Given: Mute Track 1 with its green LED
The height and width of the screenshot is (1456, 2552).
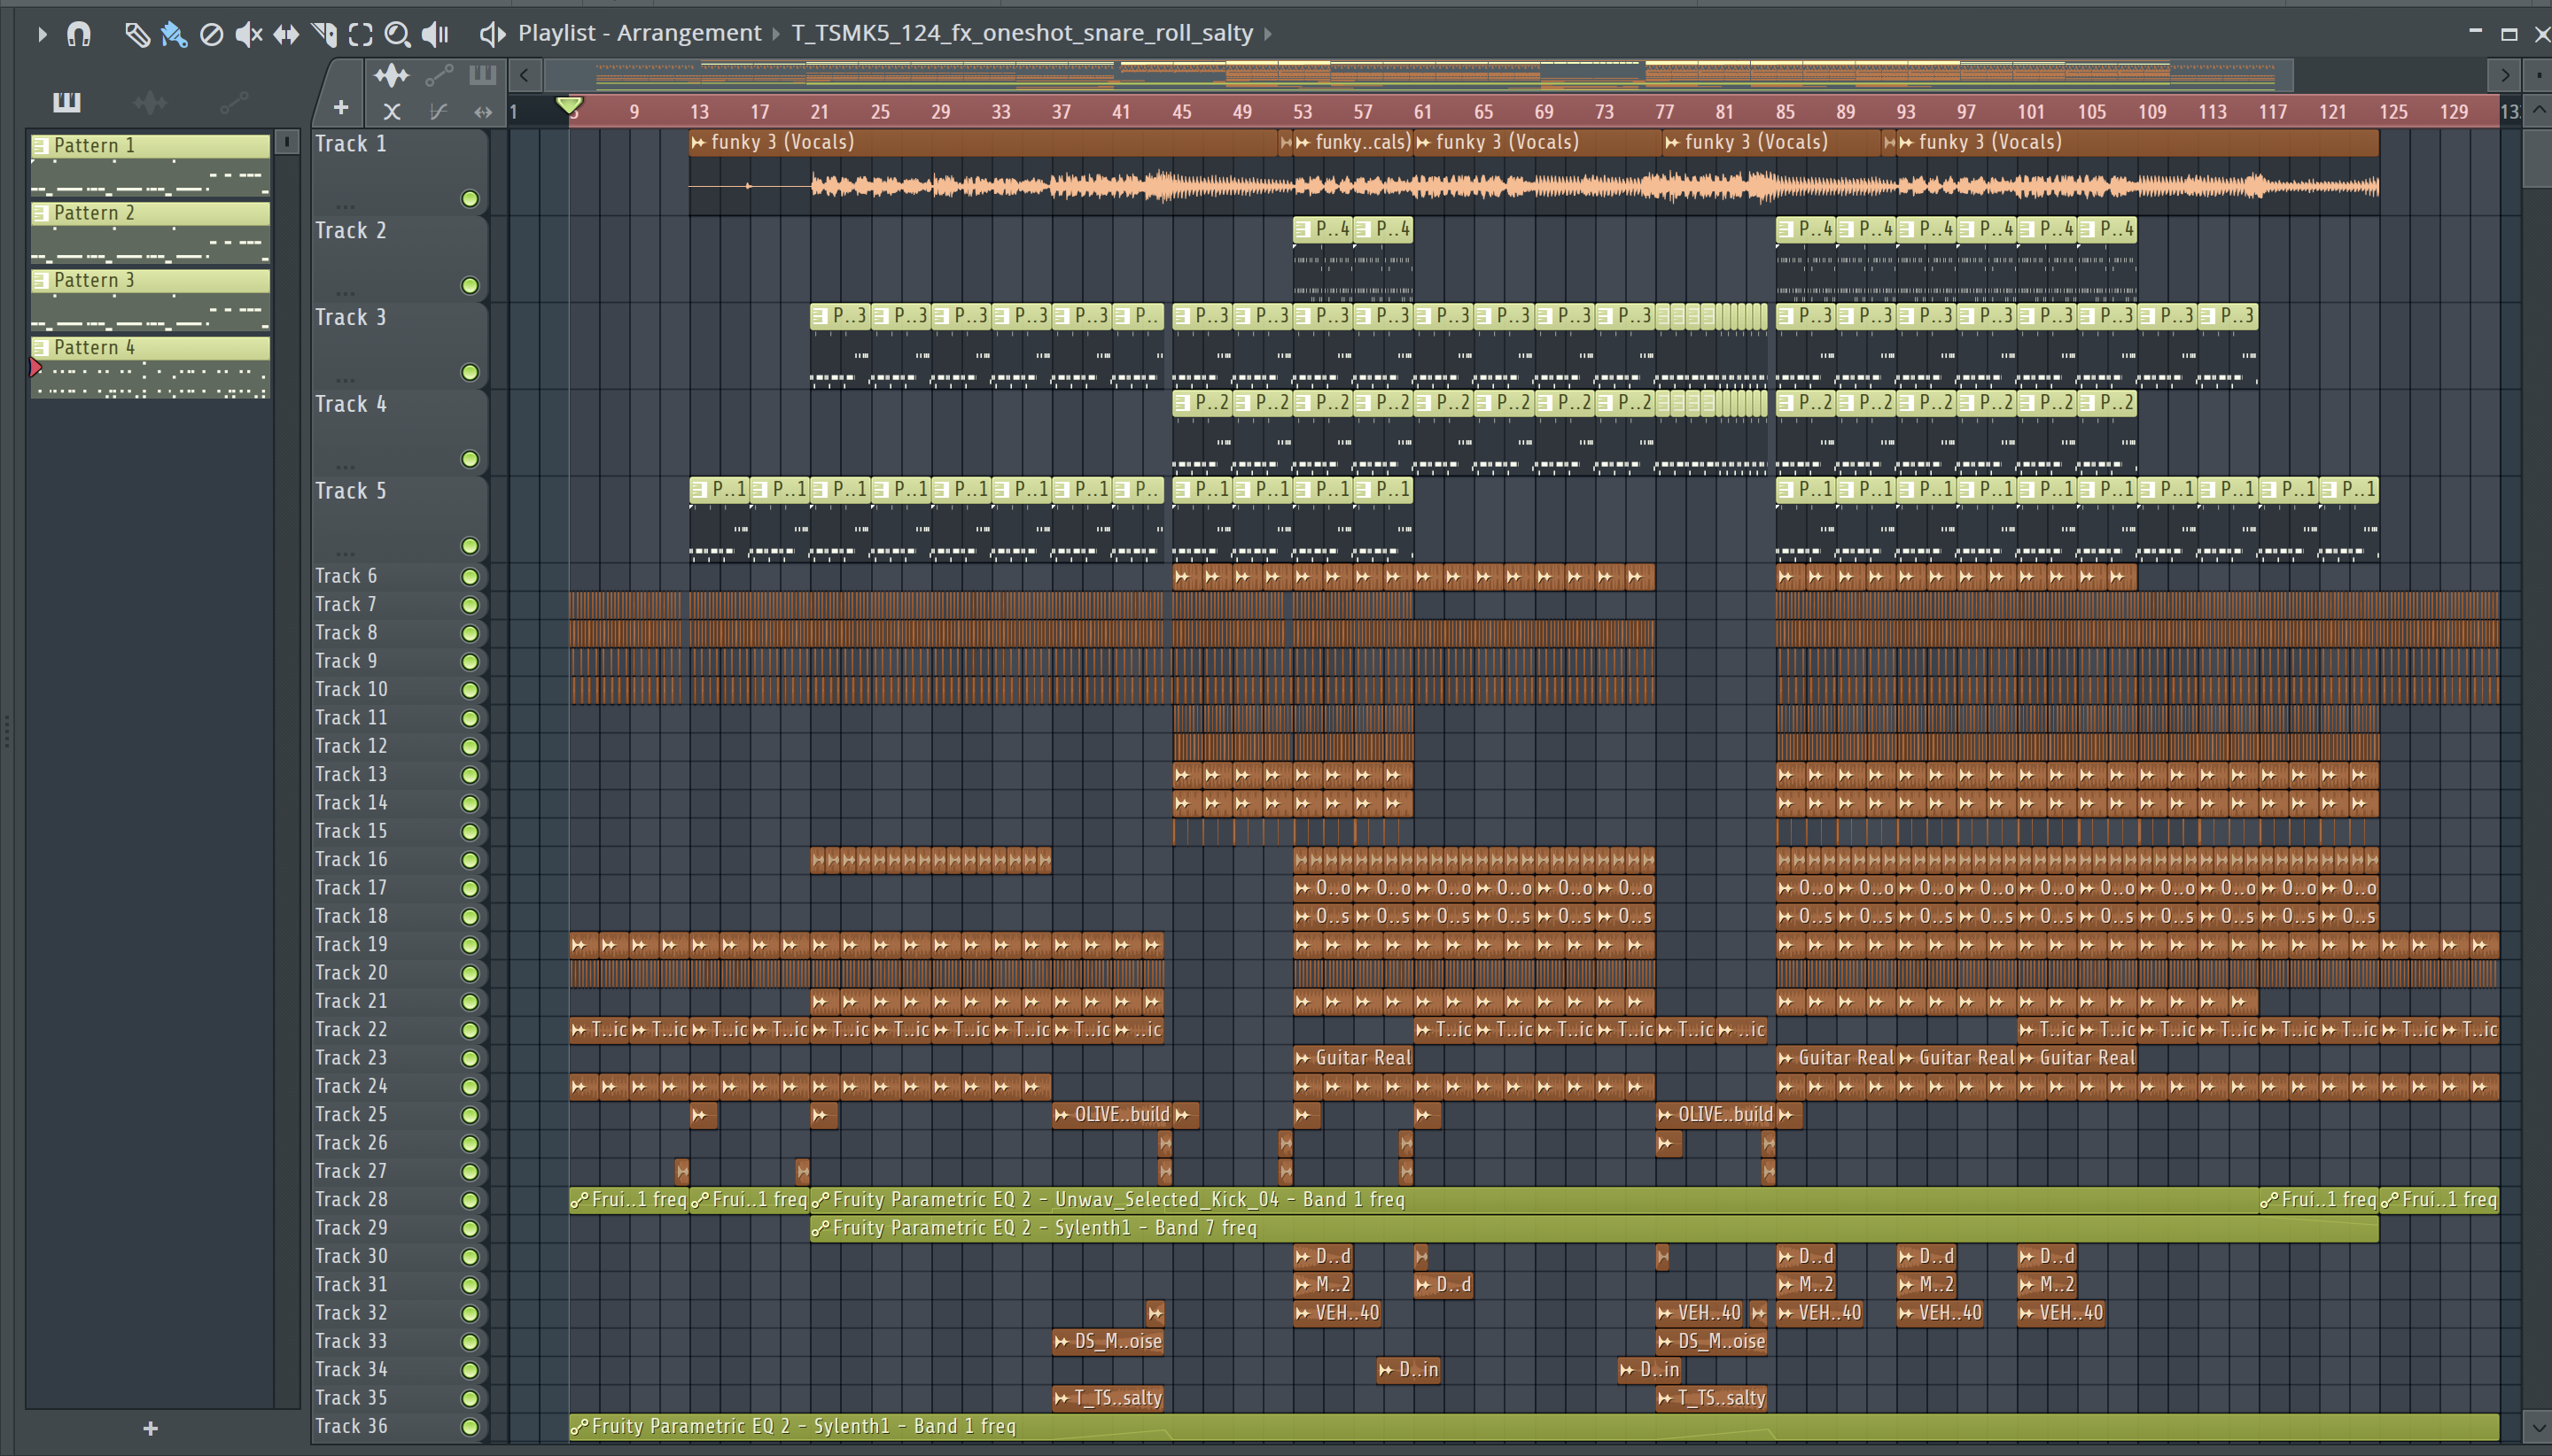Looking at the screenshot, I should (x=469, y=199).
